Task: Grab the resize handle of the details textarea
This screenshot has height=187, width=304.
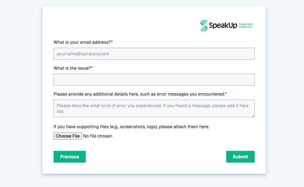Action: (x=253, y=115)
